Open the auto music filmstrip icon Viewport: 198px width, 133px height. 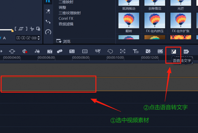pos(49,51)
